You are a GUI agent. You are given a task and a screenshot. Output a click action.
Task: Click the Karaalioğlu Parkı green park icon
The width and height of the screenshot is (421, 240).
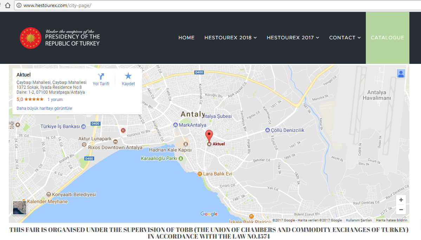(x=181, y=159)
